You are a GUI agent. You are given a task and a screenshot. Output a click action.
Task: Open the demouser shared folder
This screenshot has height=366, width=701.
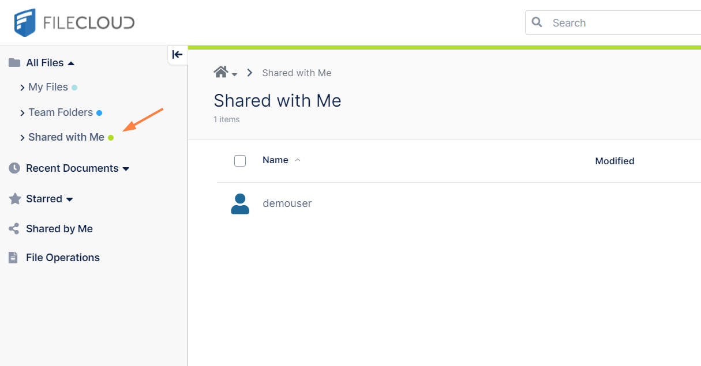[x=287, y=203]
